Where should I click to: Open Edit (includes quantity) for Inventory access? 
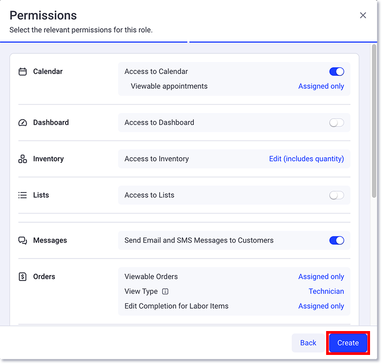306,159
